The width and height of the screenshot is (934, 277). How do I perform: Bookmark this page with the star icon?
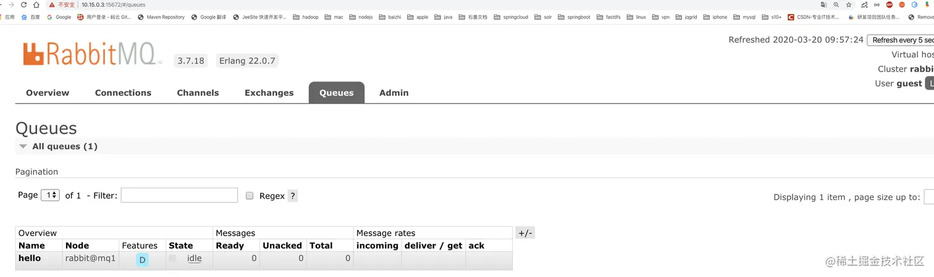click(x=849, y=4)
